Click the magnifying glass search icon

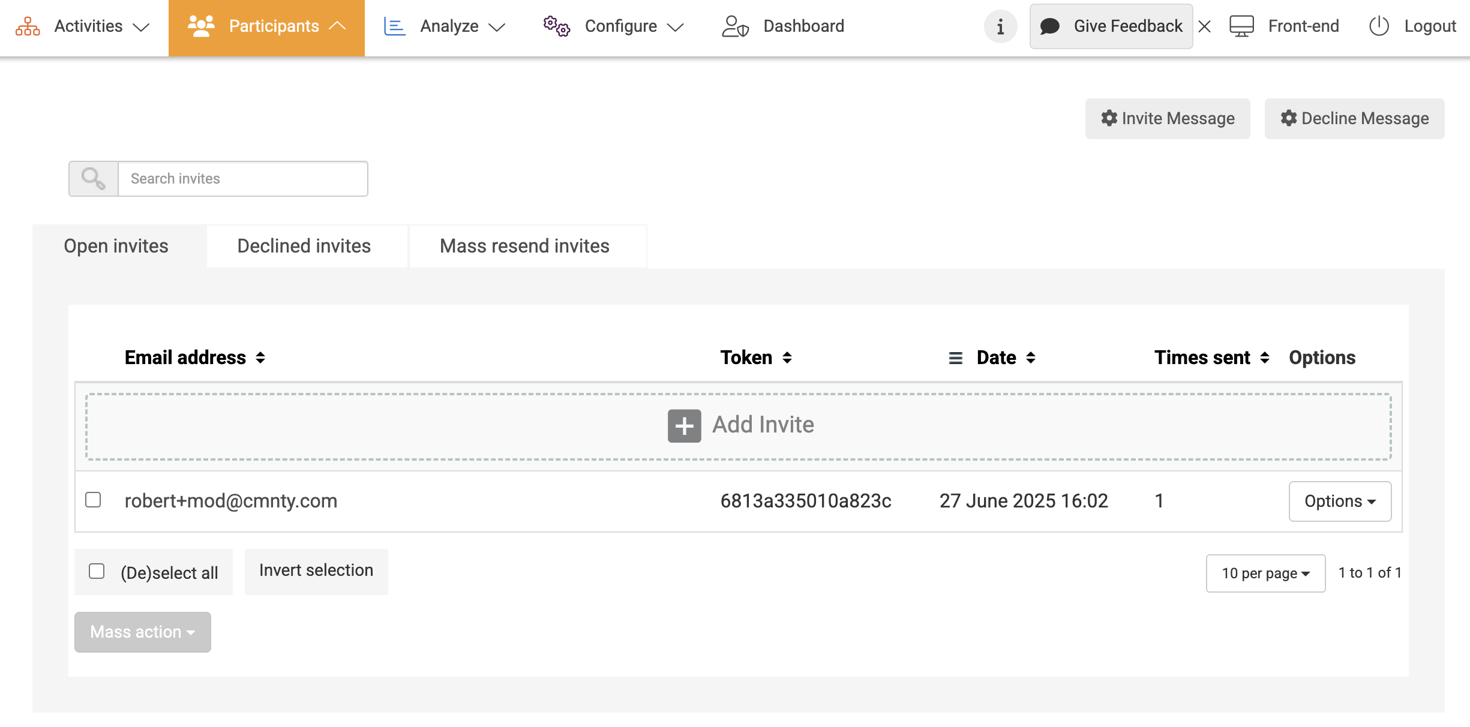pos(94,179)
